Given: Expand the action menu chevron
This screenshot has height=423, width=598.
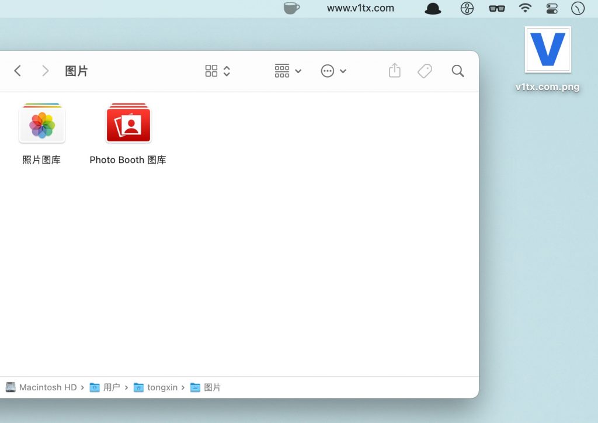Looking at the screenshot, I should pyautogui.click(x=343, y=71).
